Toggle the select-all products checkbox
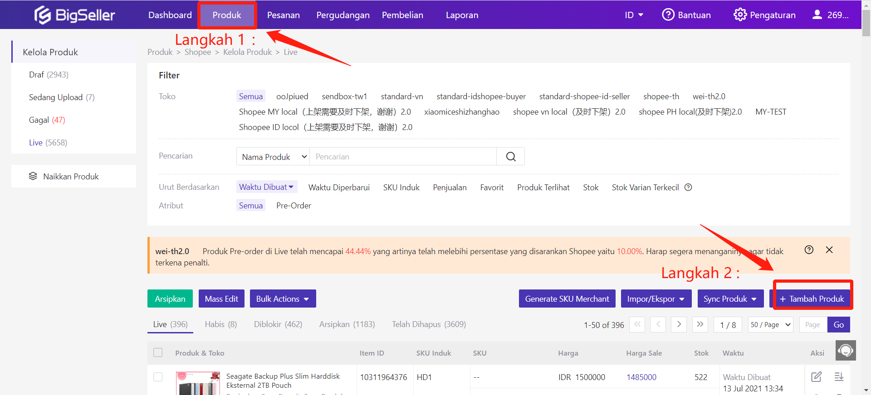Screen dimensions: 871x395 tap(158, 352)
